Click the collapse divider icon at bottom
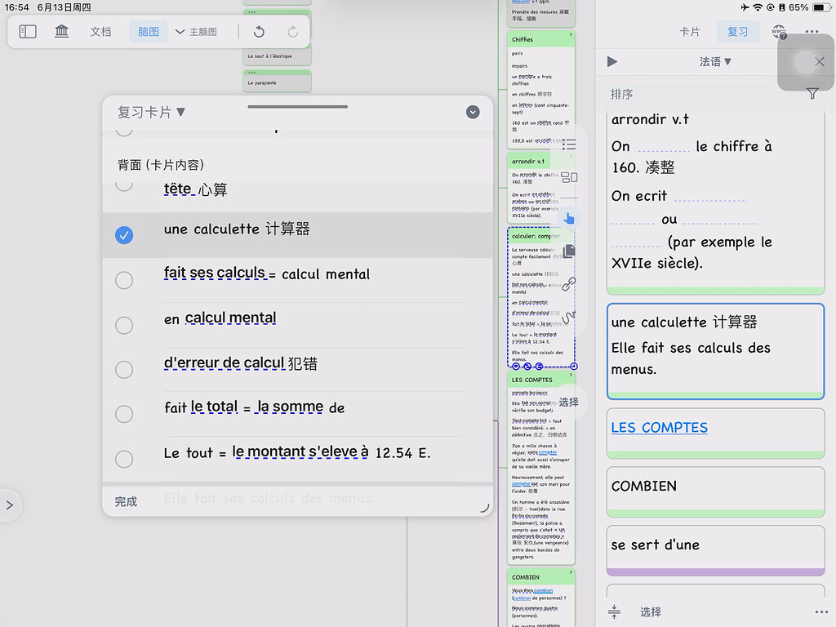The width and height of the screenshot is (836, 627). [x=615, y=611]
